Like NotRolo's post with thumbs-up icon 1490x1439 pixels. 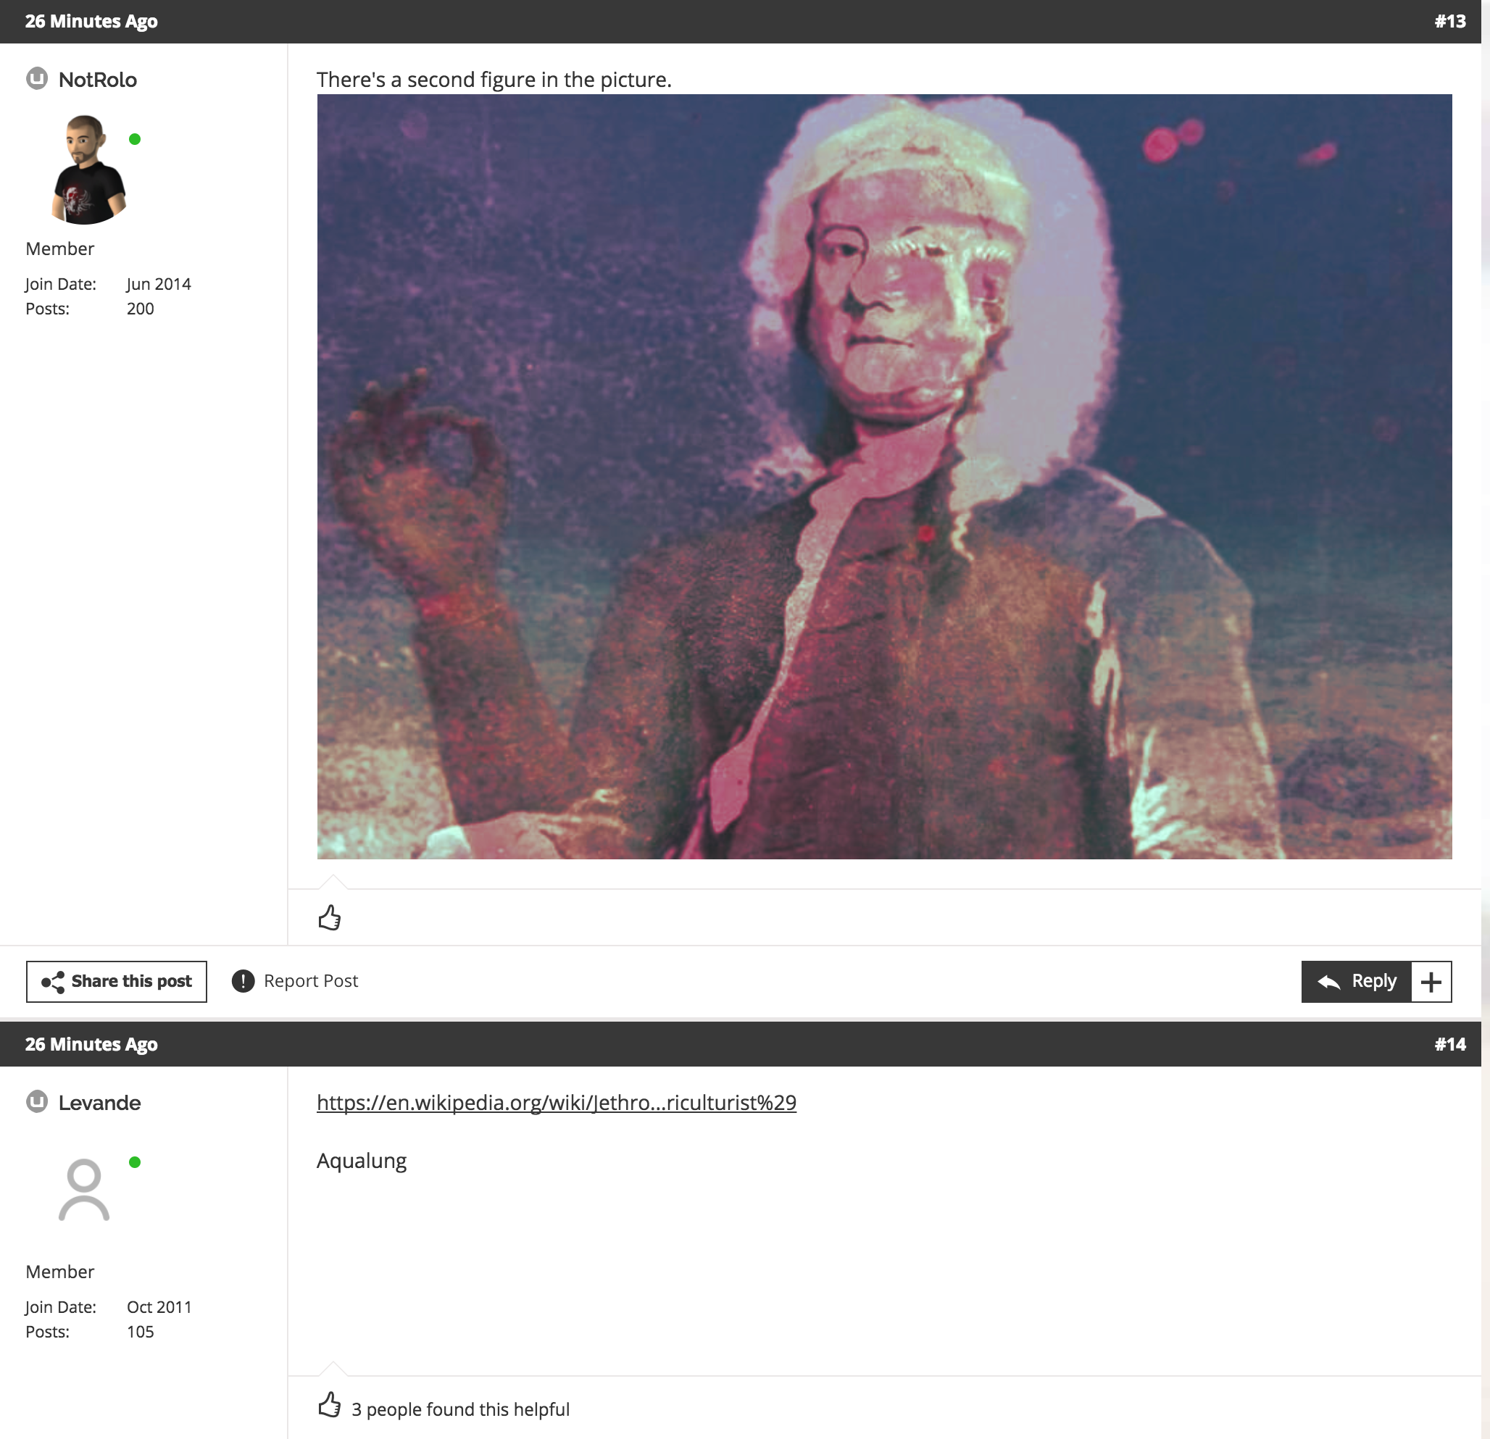pos(329,917)
